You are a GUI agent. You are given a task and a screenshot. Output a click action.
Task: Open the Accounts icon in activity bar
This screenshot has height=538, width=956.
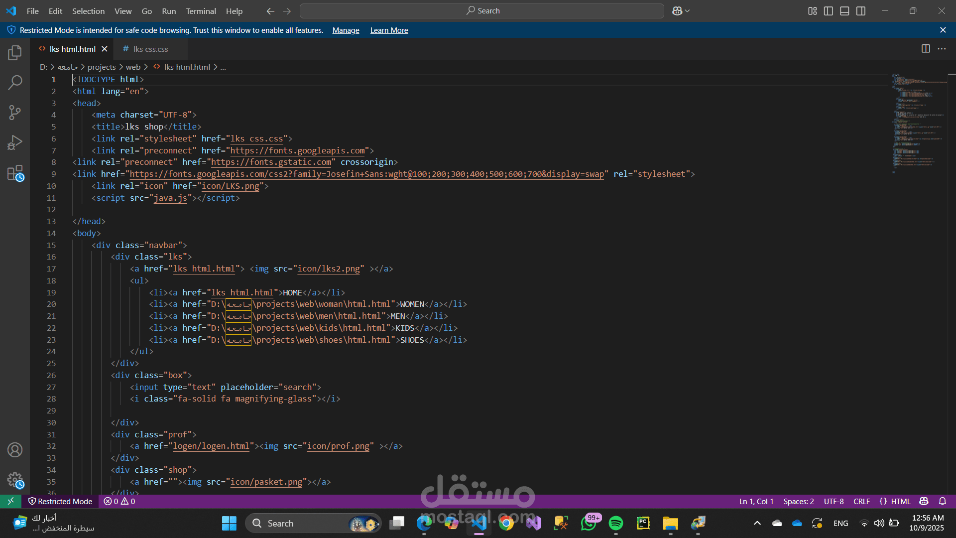point(15,450)
